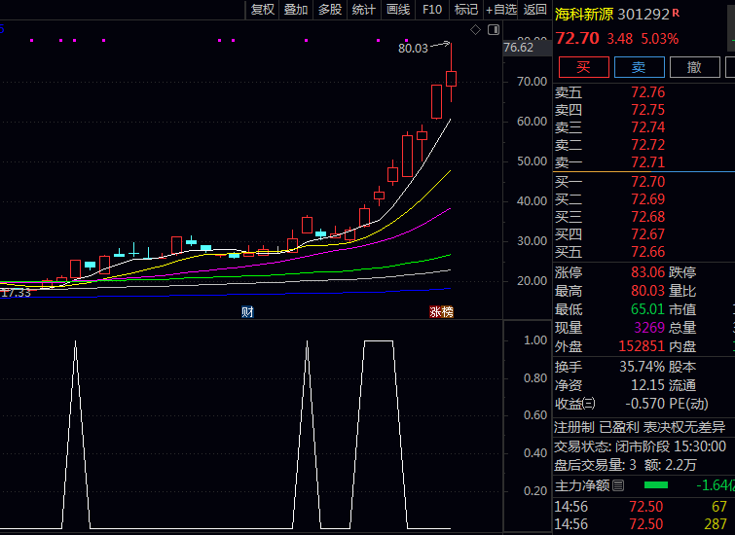Click 最高 value 80.03 in panel
Viewport: 735px width, 535px height.
(647, 291)
